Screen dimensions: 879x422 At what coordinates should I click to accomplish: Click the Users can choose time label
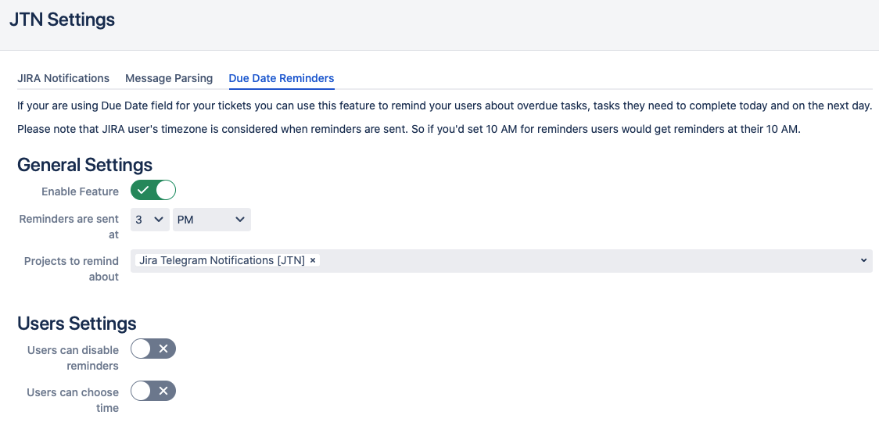click(x=73, y=400)
